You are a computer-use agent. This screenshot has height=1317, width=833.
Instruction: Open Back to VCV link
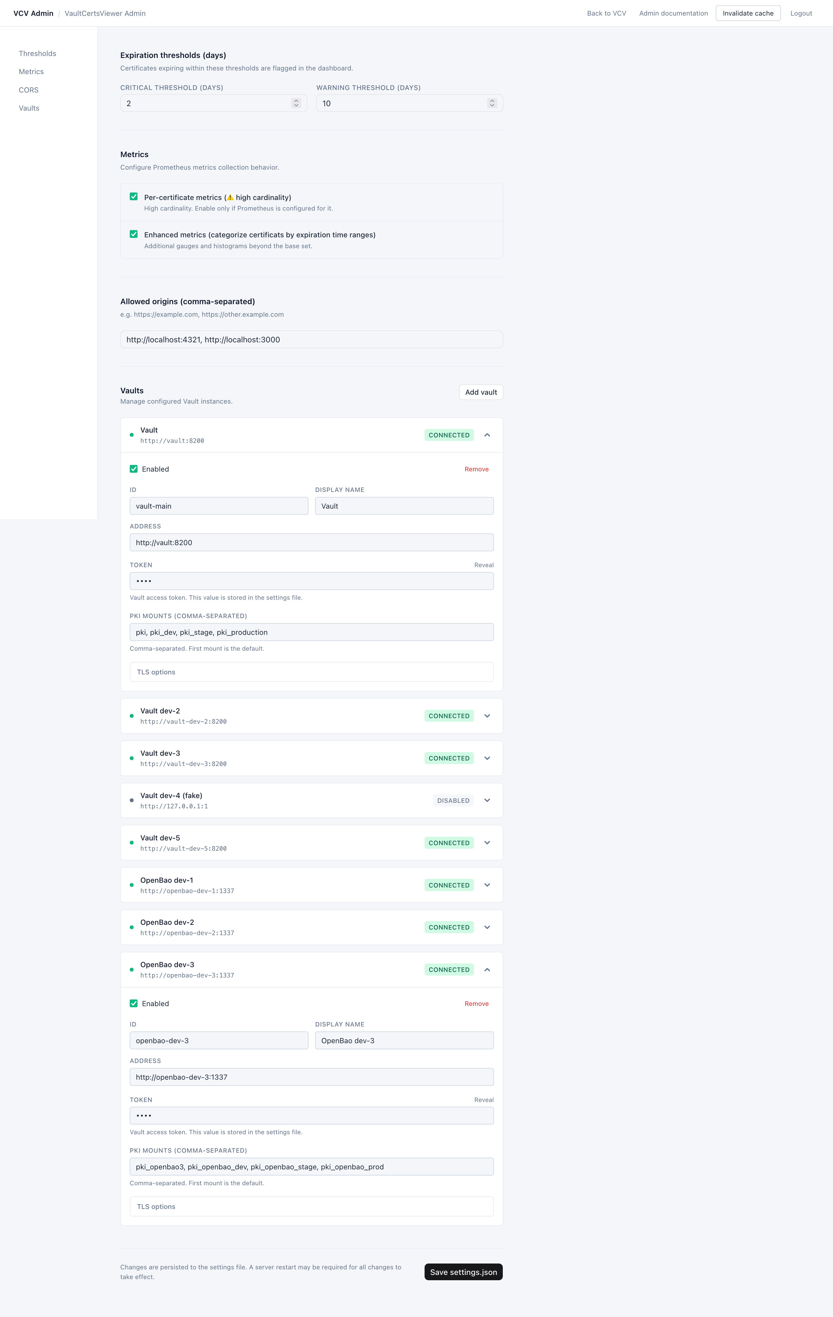tap(606, 13)
